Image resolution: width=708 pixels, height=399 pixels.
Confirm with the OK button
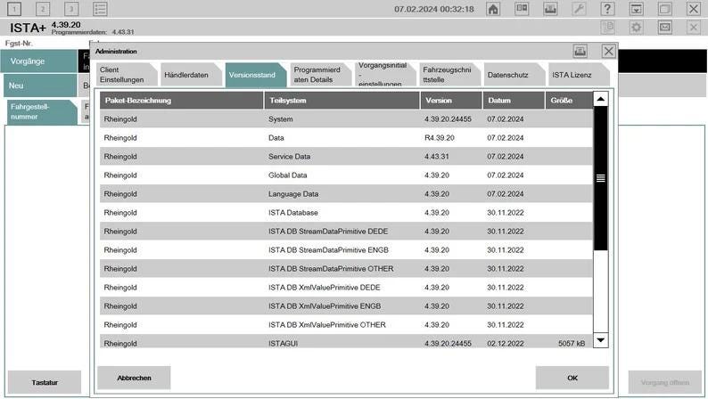pyautogui.click(x=572, y=378)
